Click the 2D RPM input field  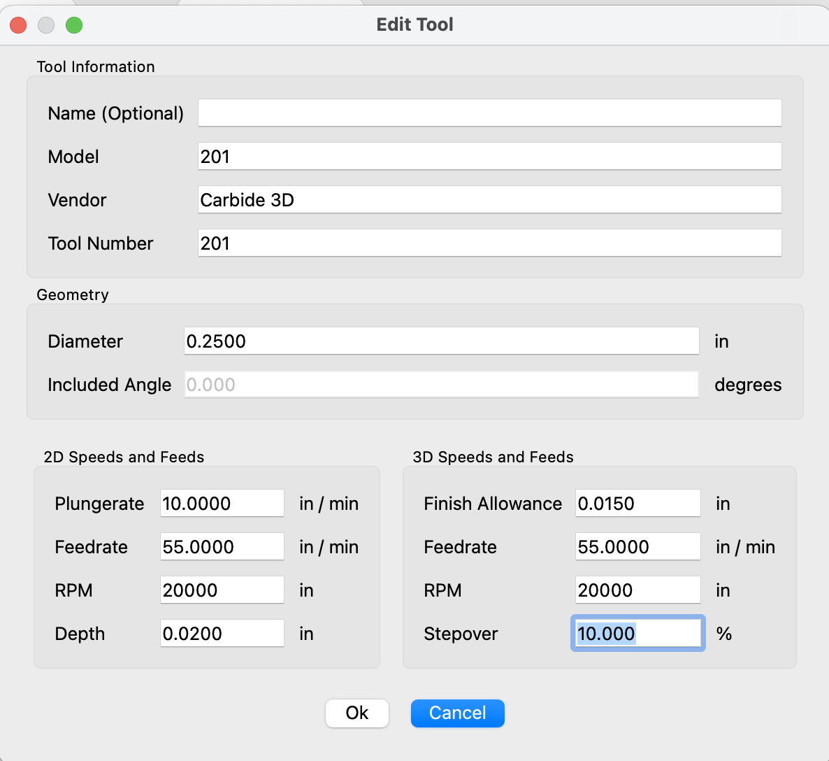(x=222, y=590)
